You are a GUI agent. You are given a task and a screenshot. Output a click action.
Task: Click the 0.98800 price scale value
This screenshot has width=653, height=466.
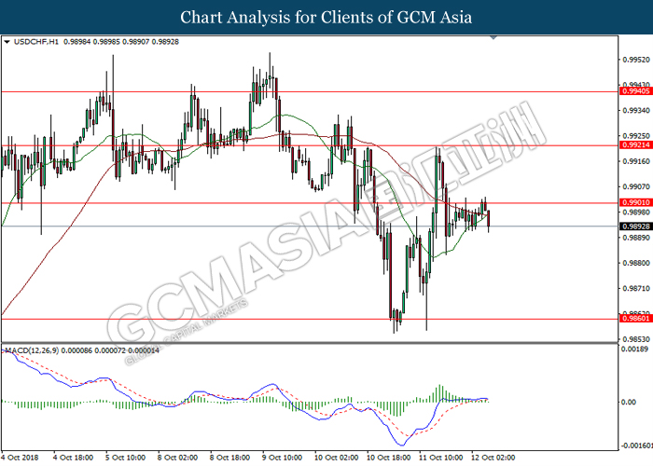(x=636, y=263)
